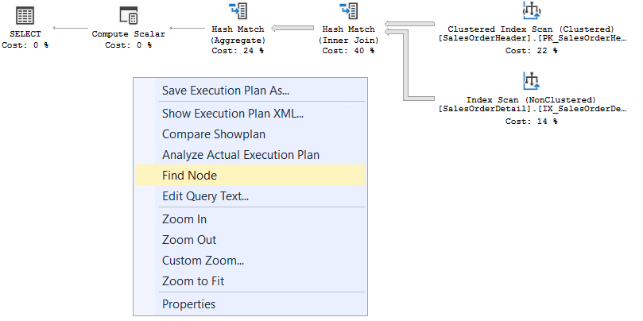
Task: Select the Compute Scalar operator icon
Action: pyautogui.click(x=128, y=14)
